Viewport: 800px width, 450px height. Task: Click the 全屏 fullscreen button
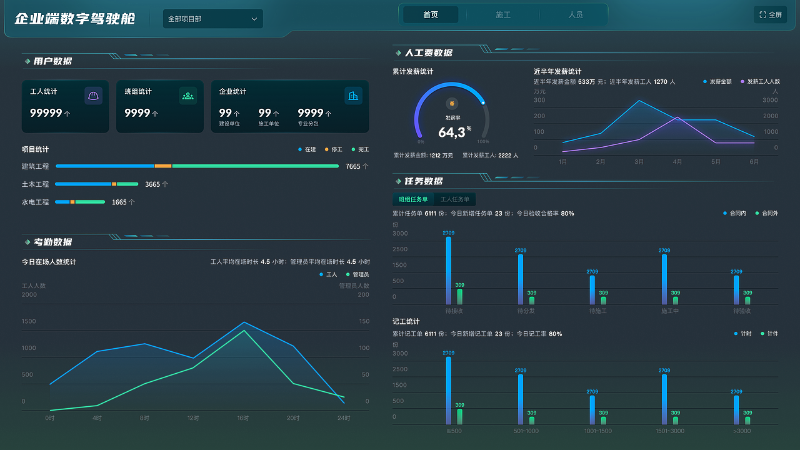pos(770,14)
